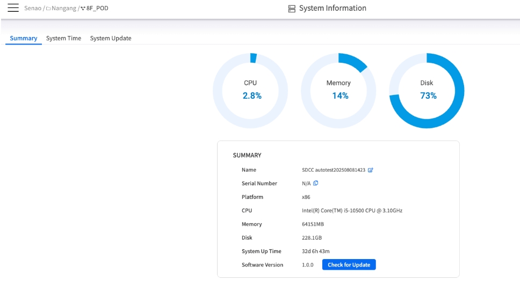Navigate to Nangang breadcrumb link

click(63, 9)
